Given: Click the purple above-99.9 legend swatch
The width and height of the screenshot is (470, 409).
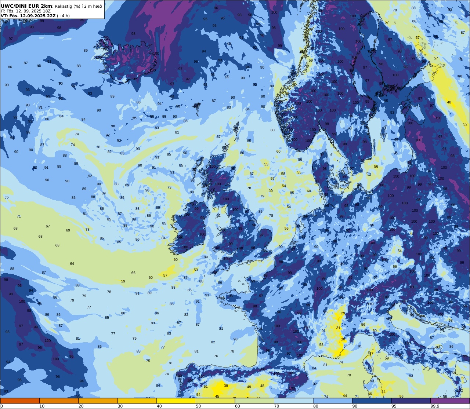Looking at the screenshot, I should point(450,401).
